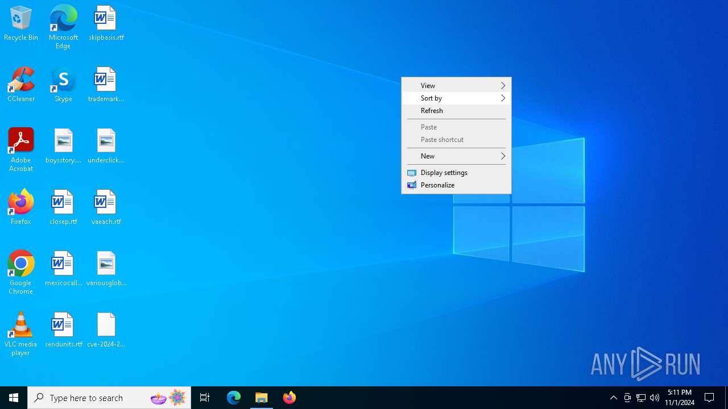The width and height of the screenshot is (728, 409).
Task: Select Firefox desktop shortcut
Action: 21,208
